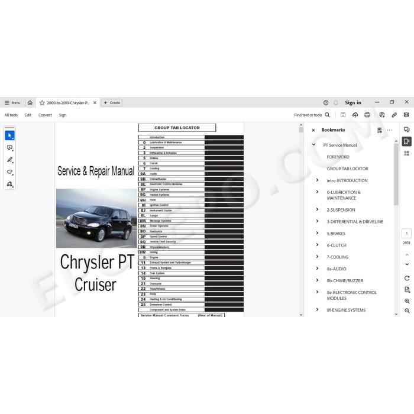Viewport: 414px width, 414px height.
Task: Open the notifications bell icon
Action: coord(335,103)
